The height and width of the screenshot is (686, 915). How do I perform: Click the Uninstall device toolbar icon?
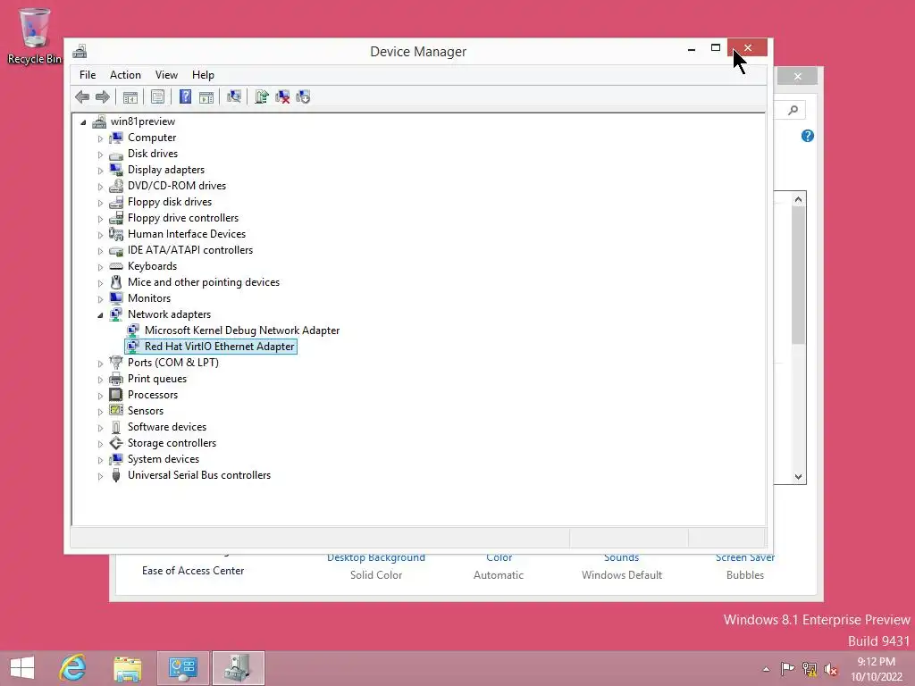[x=282, y=96]
